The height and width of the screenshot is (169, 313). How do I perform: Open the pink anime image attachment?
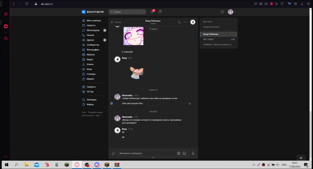click(133, 36)
